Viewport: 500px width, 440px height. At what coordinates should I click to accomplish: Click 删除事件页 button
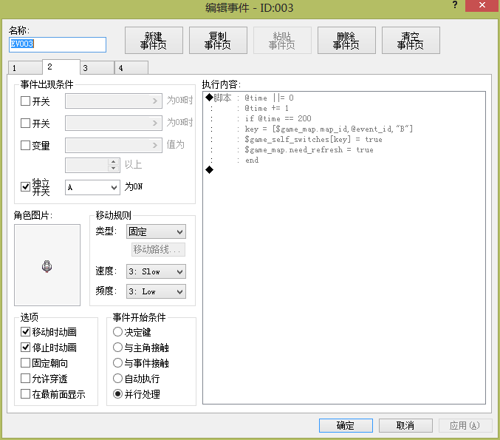pos(346,40)
